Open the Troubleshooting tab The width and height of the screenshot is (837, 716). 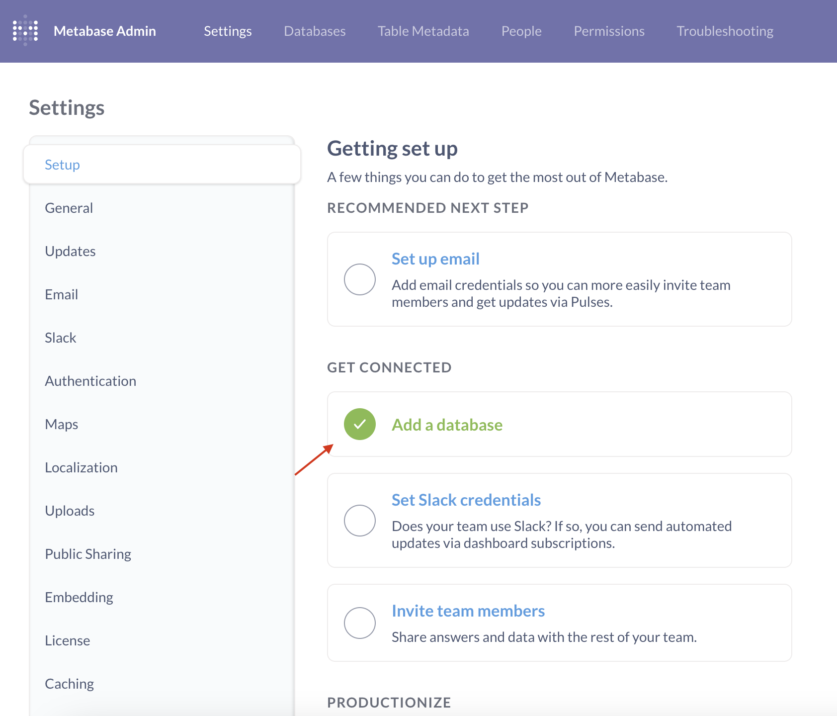[x=725, y=31]
